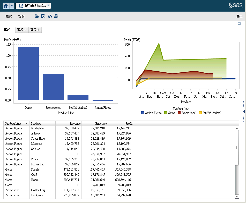This screenshot has width=246, height=203.
Task: Click the maximize view icon below 登出
Action: [239, 23]
